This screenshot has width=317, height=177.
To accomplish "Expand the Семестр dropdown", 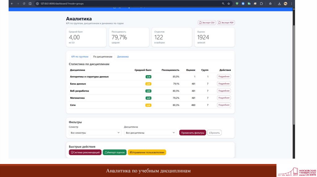I will click(95, 133).
